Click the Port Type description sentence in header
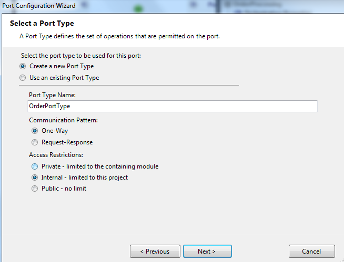The height and width of the screenshot is (262, 344). pos(119,36)
